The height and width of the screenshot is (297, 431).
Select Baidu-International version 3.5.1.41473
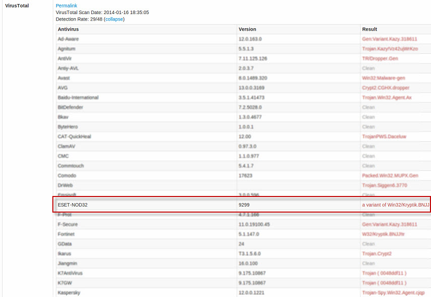[252, 97]
